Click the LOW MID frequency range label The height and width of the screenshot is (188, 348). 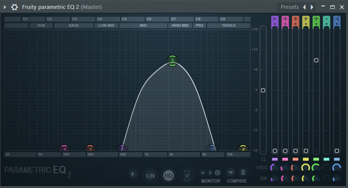(106, 26)
